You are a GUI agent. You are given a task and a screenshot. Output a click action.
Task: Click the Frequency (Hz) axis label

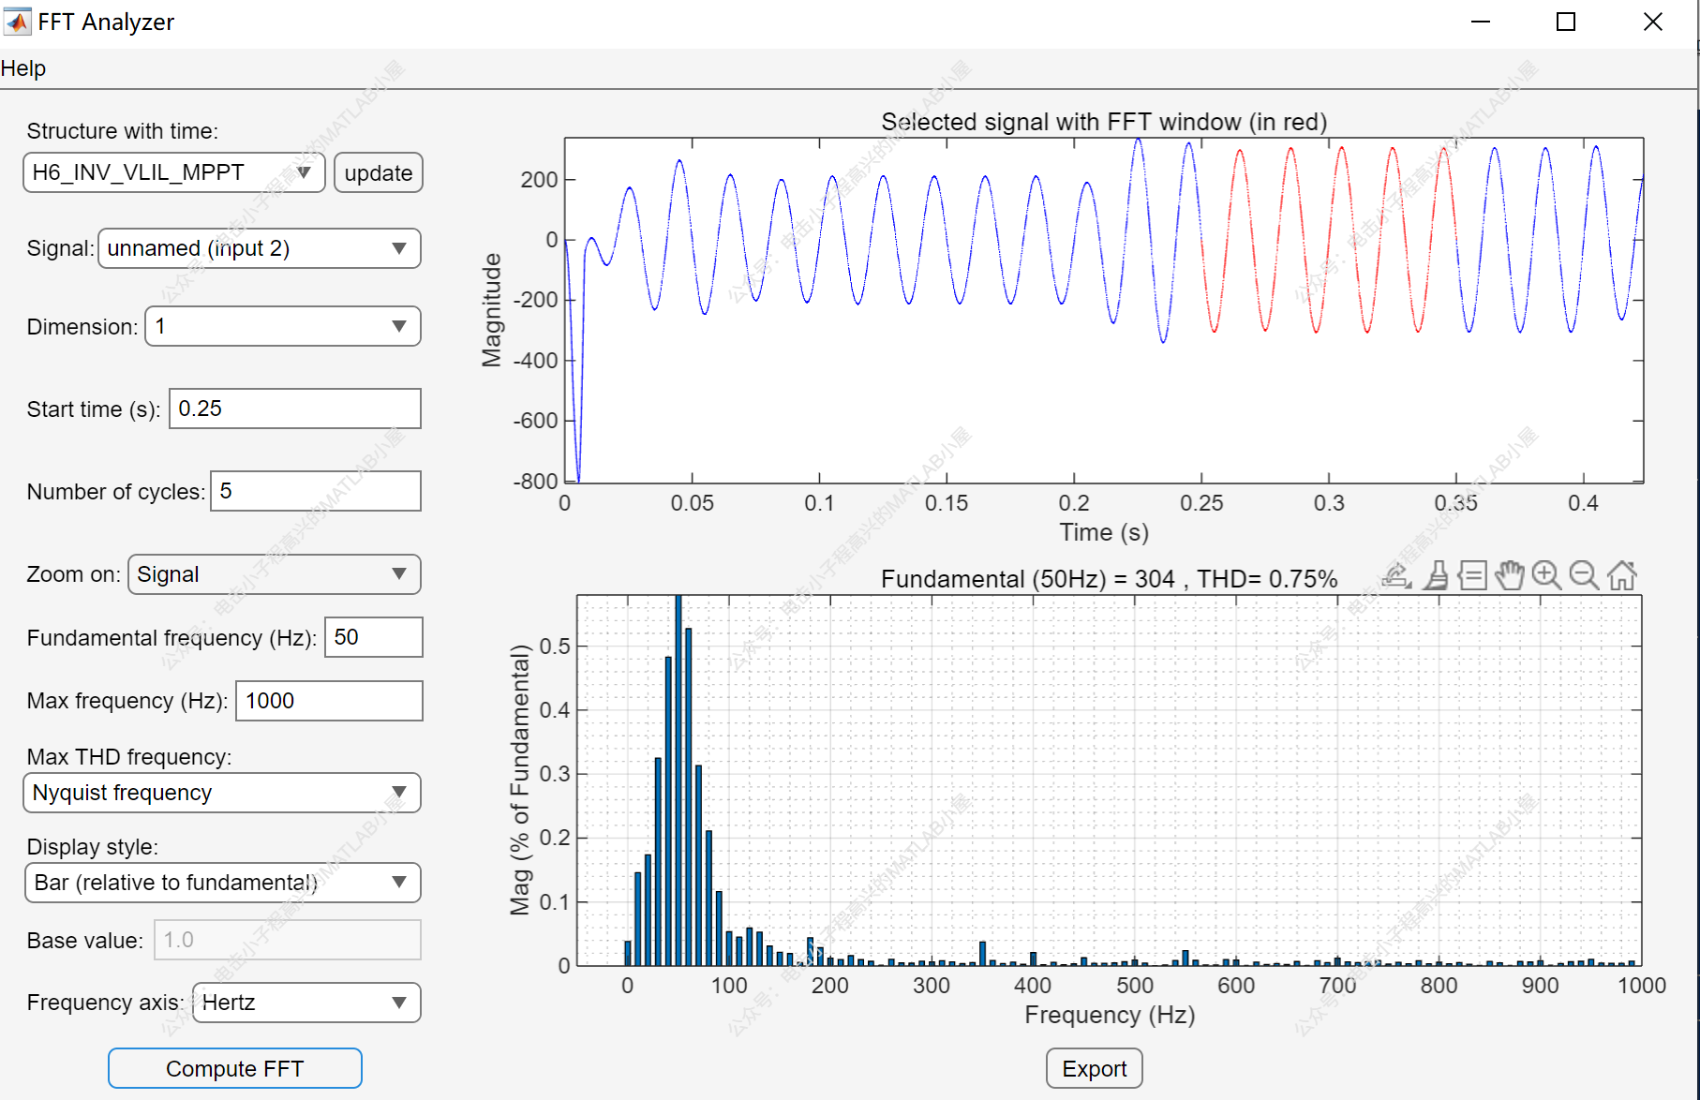pyautogui.click(x=1110, y=1015)
